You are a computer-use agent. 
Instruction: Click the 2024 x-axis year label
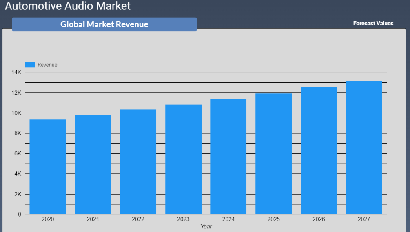(228, 219)
